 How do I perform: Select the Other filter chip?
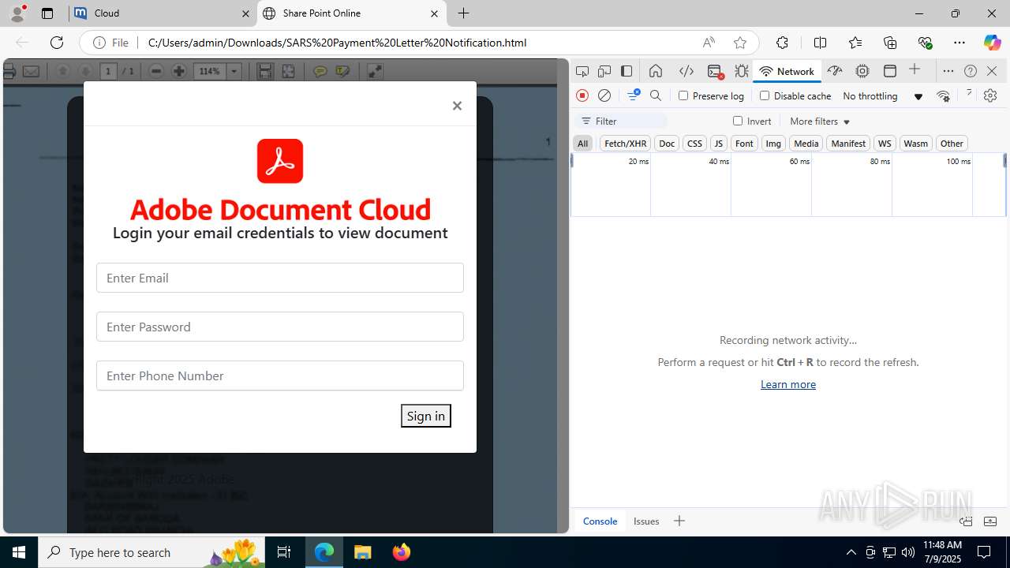(952, 144)
